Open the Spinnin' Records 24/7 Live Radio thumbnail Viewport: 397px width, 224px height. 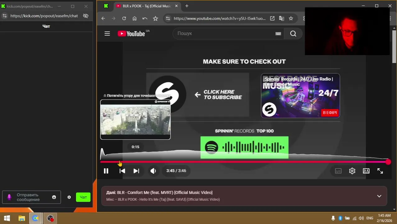click(300, 96)
